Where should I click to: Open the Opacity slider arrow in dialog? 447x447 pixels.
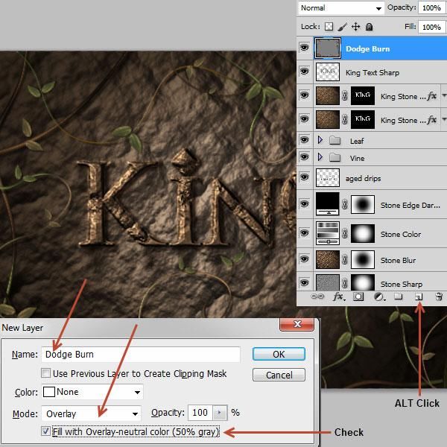click(220, 413)
